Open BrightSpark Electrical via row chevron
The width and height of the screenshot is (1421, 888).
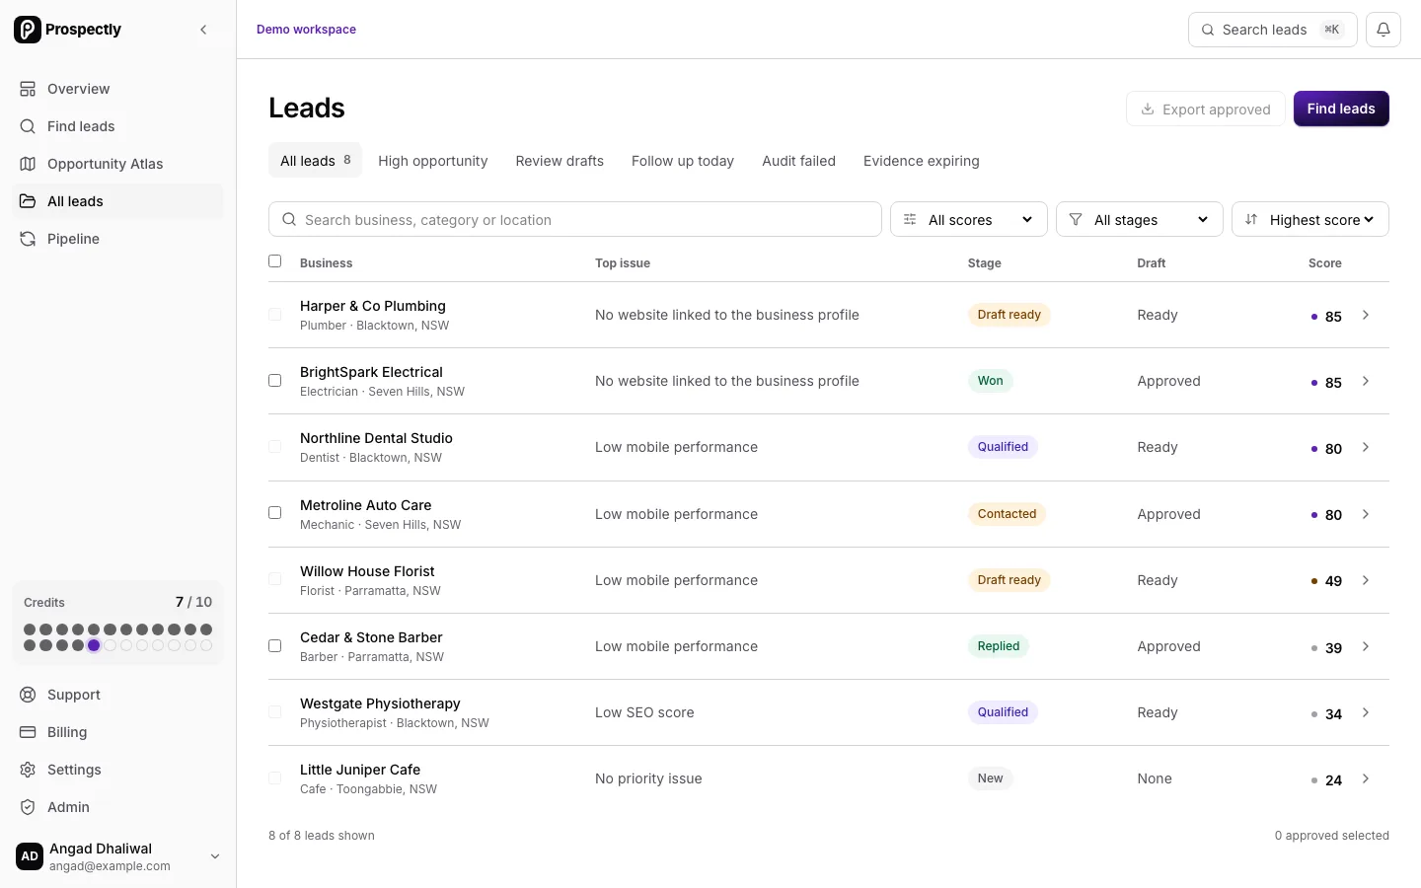click(1366, 381)
